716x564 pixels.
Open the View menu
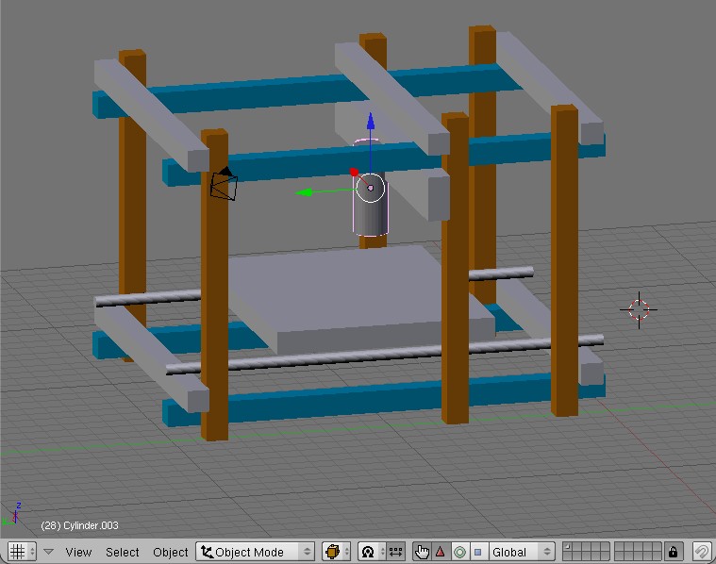pyautogui.click(x=78, y=552)
